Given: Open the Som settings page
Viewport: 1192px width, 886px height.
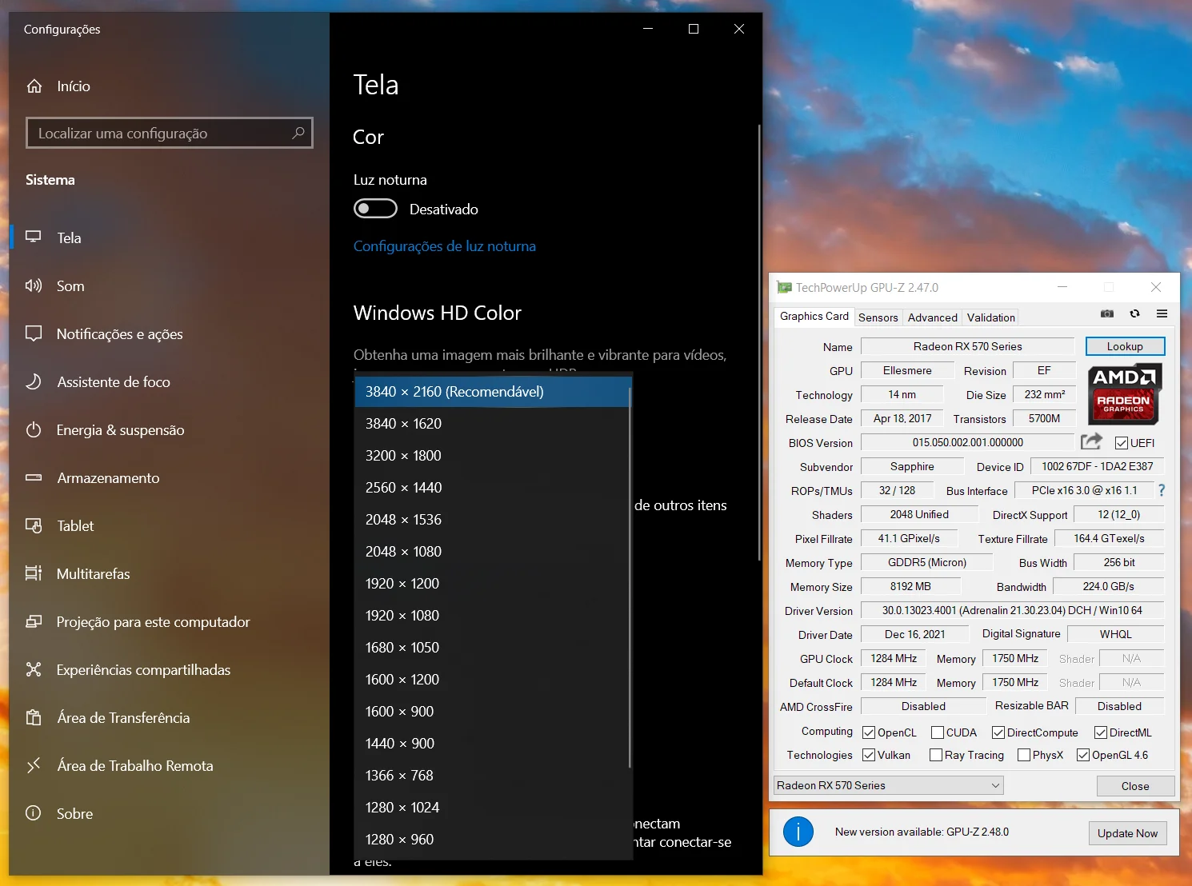Looking at the screenshot, I should pos(169,285).
